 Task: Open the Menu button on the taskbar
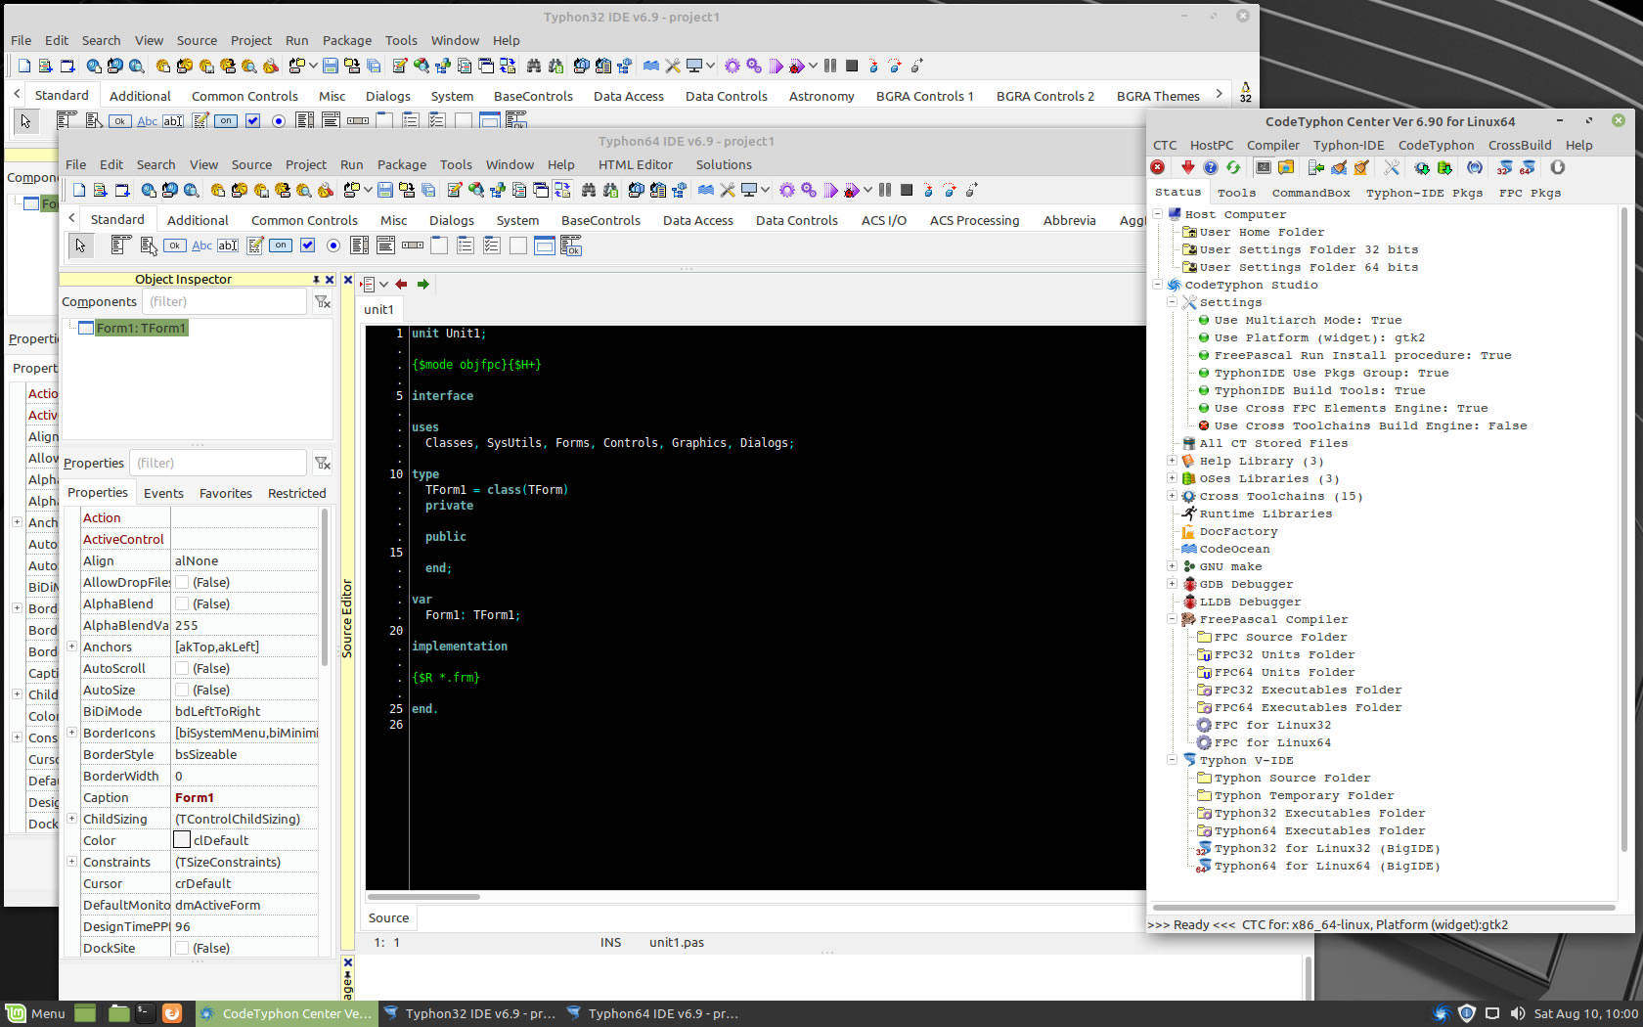coord(36,1013)
